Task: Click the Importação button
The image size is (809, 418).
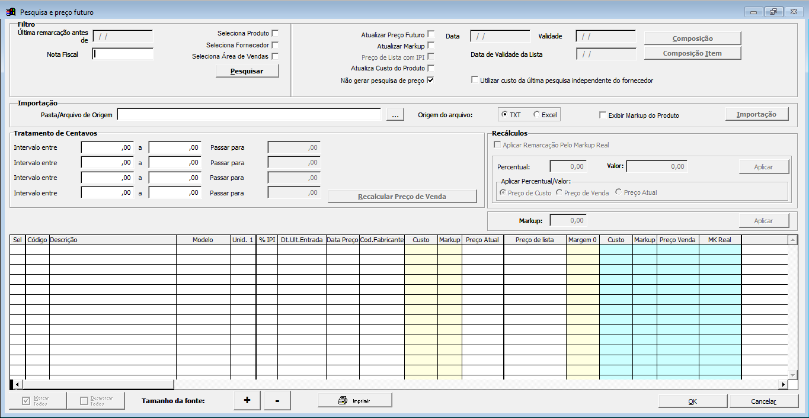Action: (757, 114)
